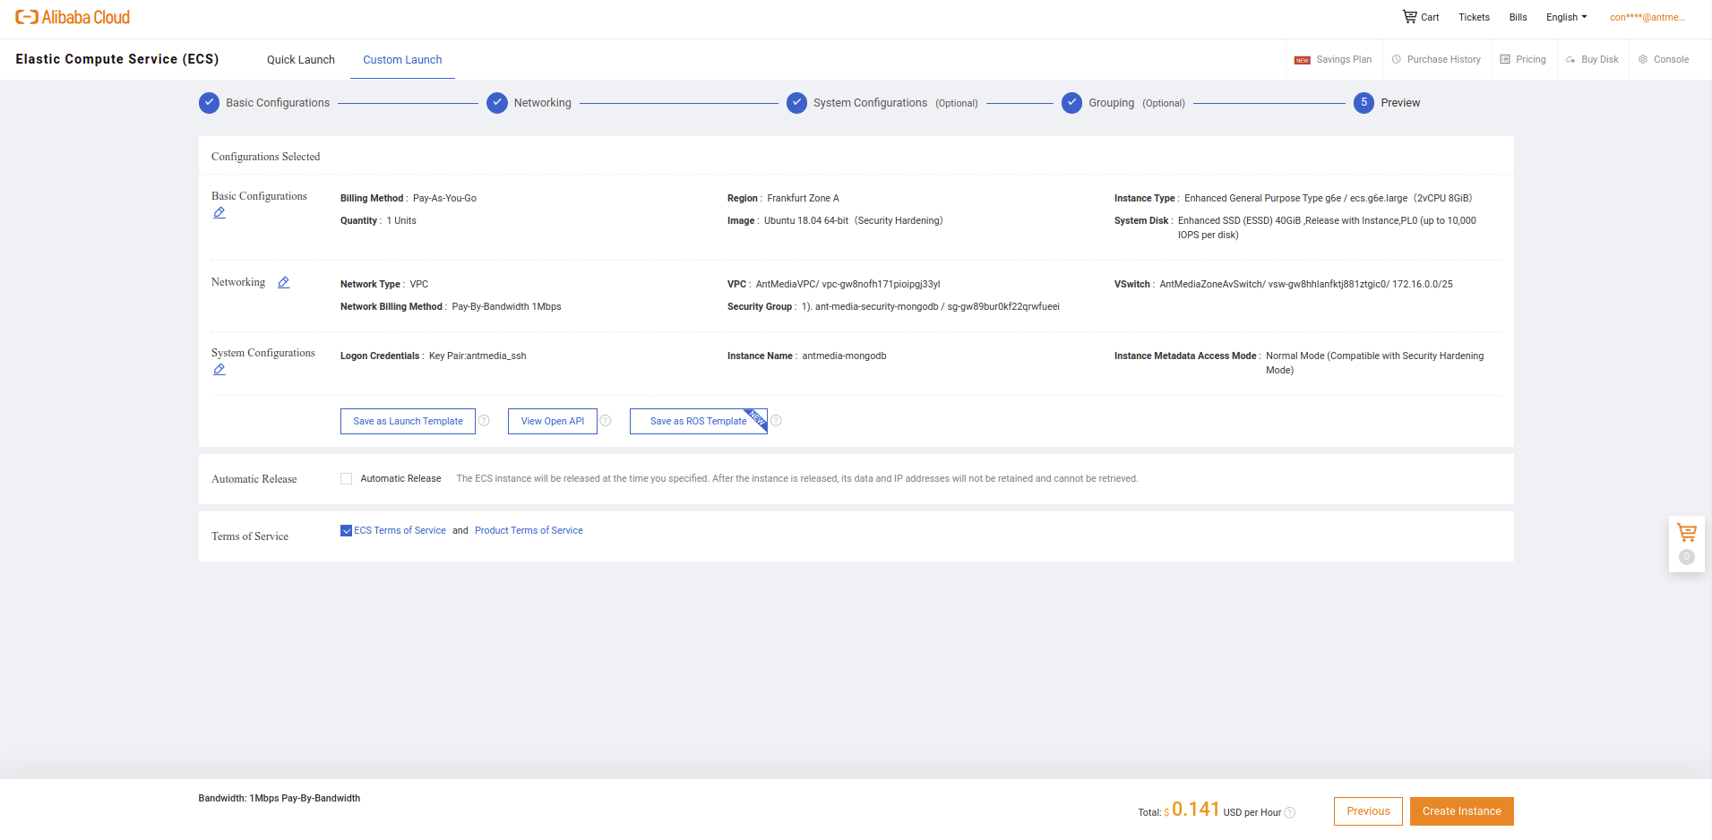Screen dimensions: 1712x840
Task: Open the Product Terms of Service link
Action: [x=529, y=531]
